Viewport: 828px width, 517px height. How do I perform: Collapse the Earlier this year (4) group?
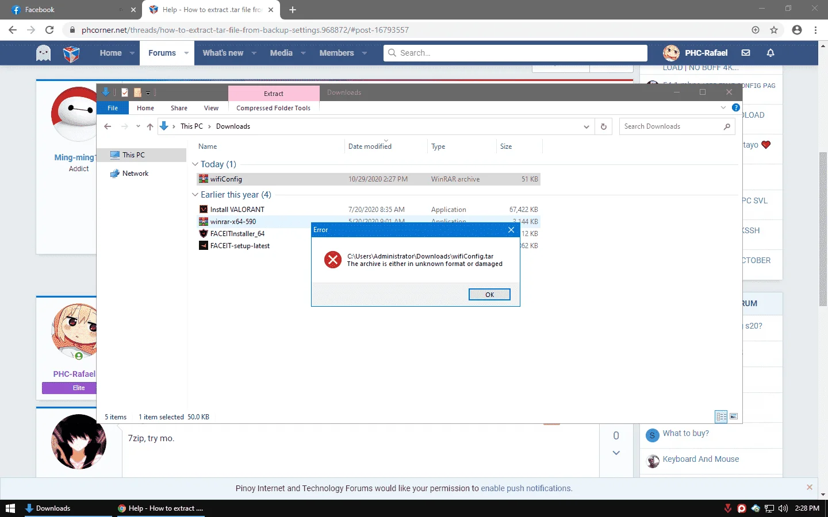coord(195,195)
